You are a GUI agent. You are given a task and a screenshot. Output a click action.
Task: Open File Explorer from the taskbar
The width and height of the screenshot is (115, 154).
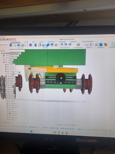click(55, 133)
